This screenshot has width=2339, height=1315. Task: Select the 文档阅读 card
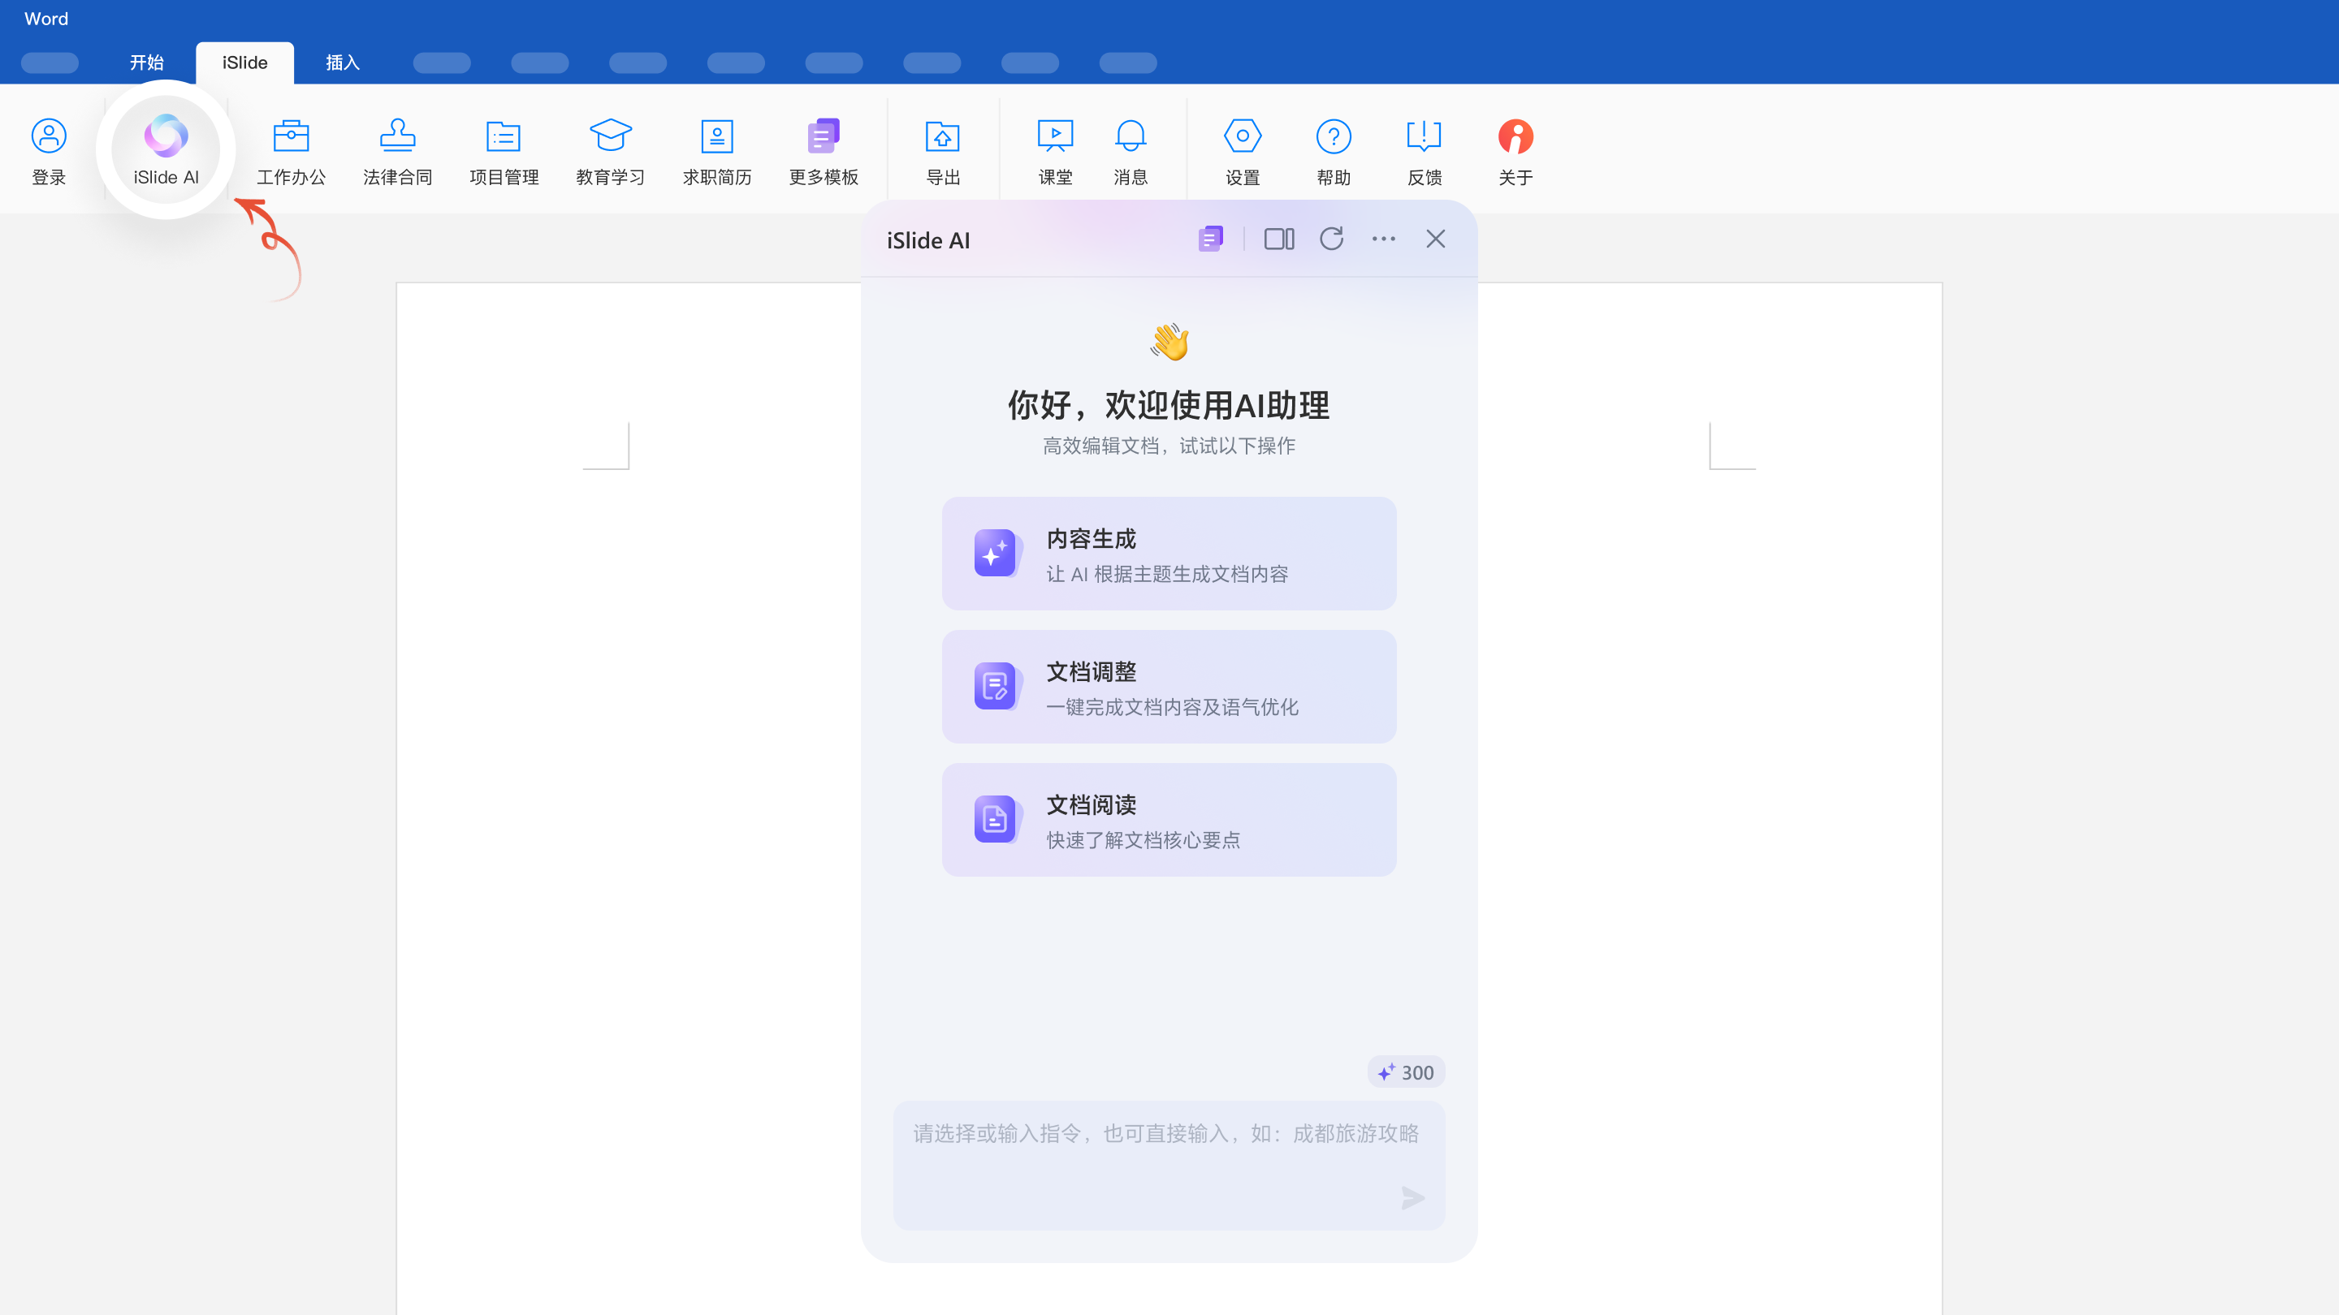[1169, 820]
